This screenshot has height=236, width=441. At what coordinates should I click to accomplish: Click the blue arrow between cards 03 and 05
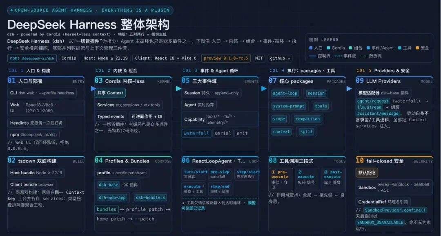pyautogui.click(x=178, y=89)
